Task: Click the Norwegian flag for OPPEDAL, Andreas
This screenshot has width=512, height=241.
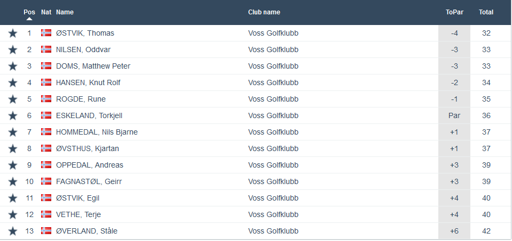Action: pos(46,165)
